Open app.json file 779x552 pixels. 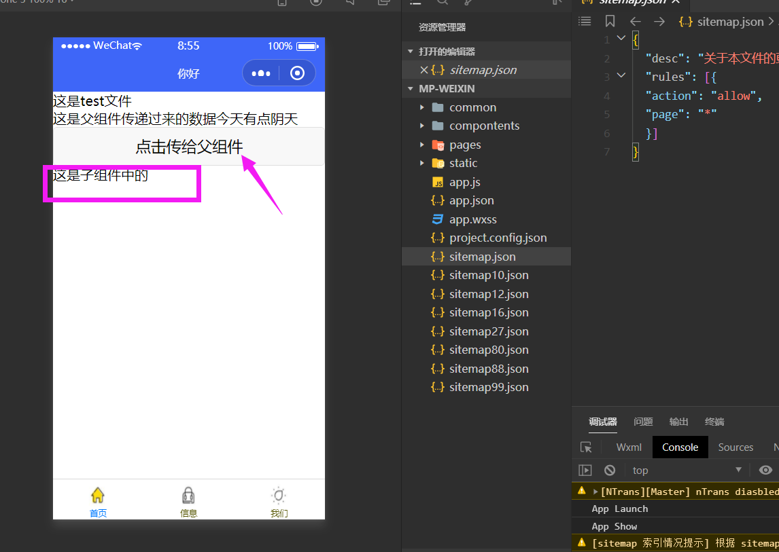pyautogui.click(x=472, y=200)
